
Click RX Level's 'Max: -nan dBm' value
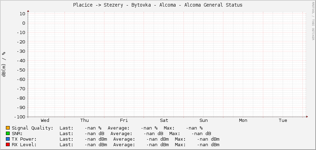[197, 144]
